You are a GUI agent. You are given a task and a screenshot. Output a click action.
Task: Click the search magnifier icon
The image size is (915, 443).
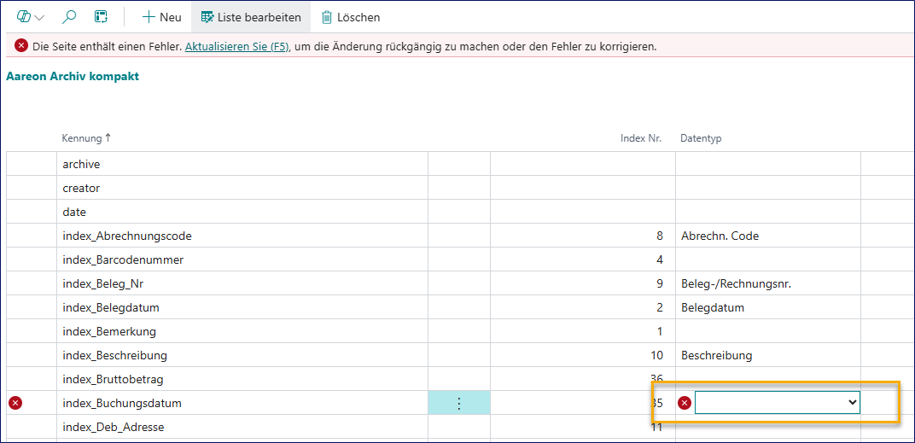pyautogui.click(x=70, y=17)
